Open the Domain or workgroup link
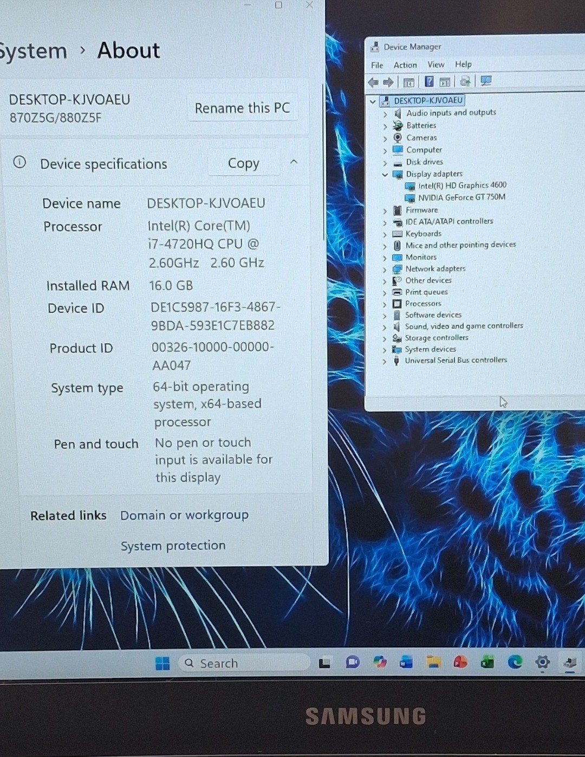 pos(184,515)
